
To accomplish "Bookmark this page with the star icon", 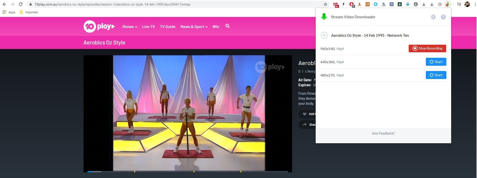I will (x=325, y=4).
